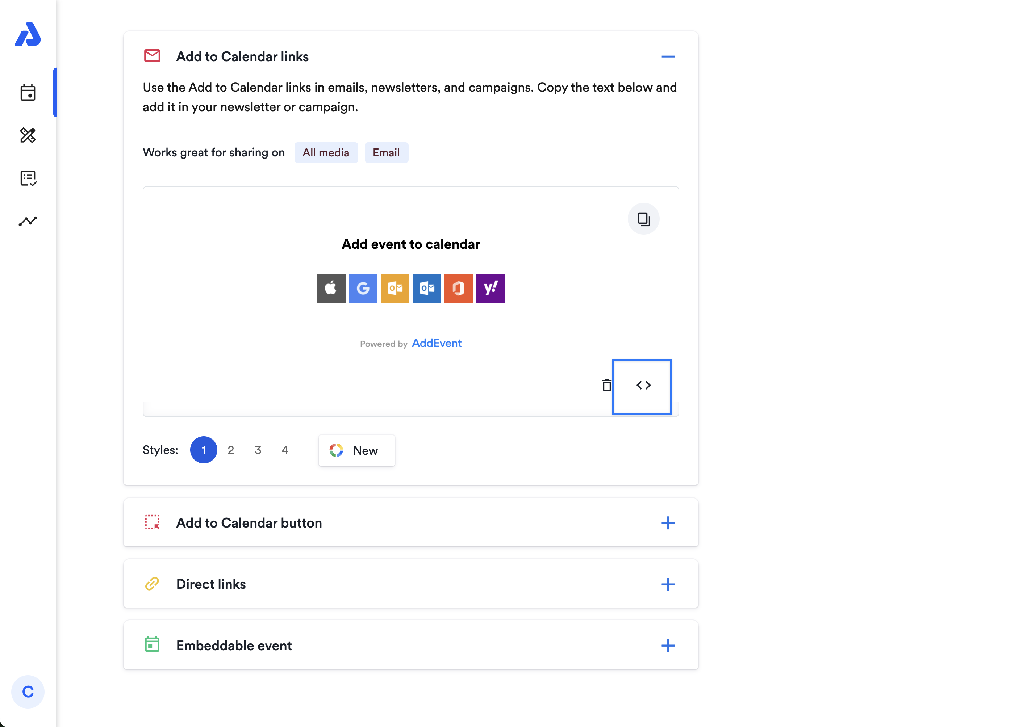Screen dimensions: 1031x727
Task: Select style 3
Action: (x=258, y=450)
